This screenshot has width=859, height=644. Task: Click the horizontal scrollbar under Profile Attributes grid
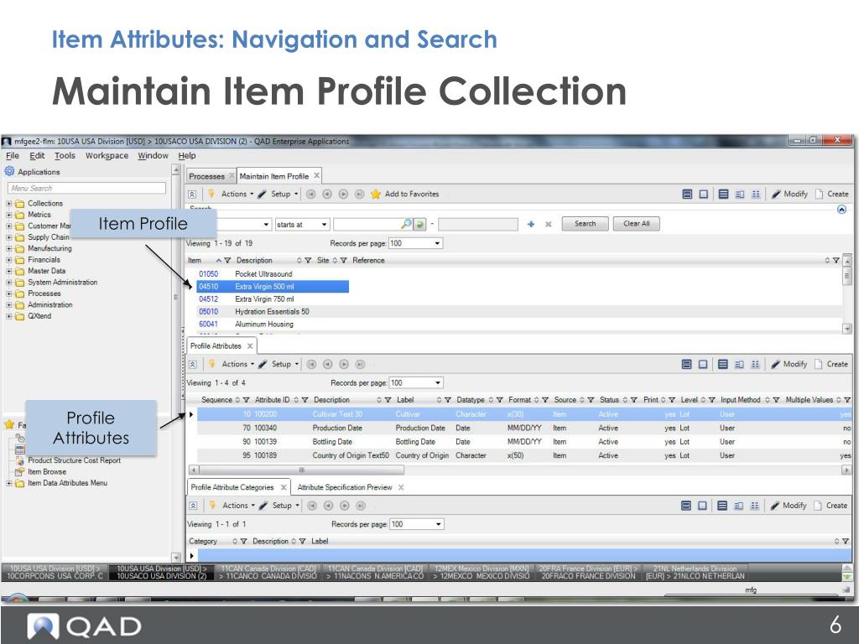click(x=301, y=470)
